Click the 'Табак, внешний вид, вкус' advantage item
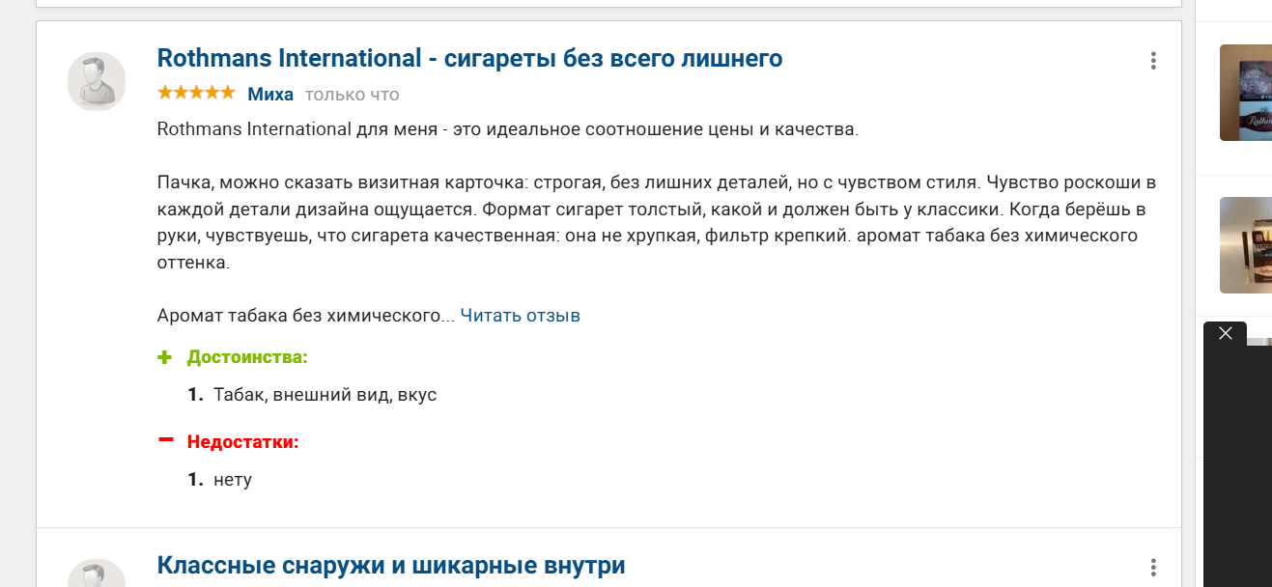The width and height of the screenshot is (1272, 587). point(325,395)
